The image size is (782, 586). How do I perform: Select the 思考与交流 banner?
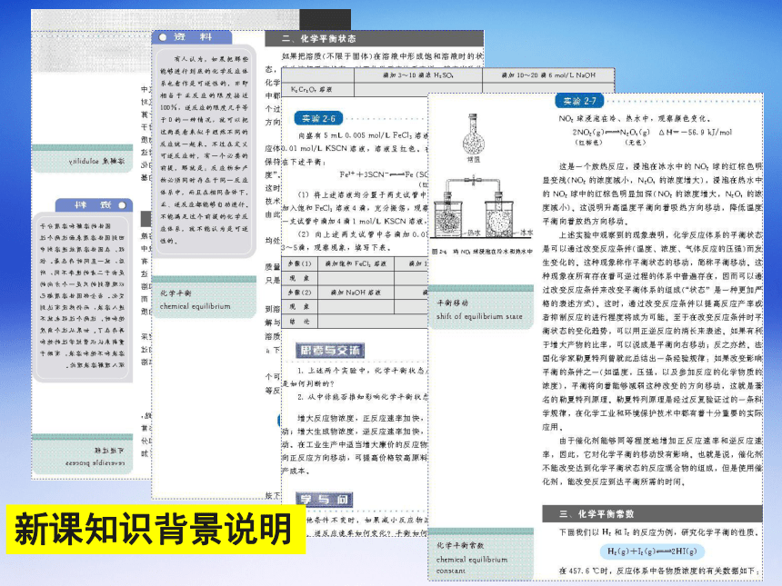pyautogui.click(x=330, y=351)
